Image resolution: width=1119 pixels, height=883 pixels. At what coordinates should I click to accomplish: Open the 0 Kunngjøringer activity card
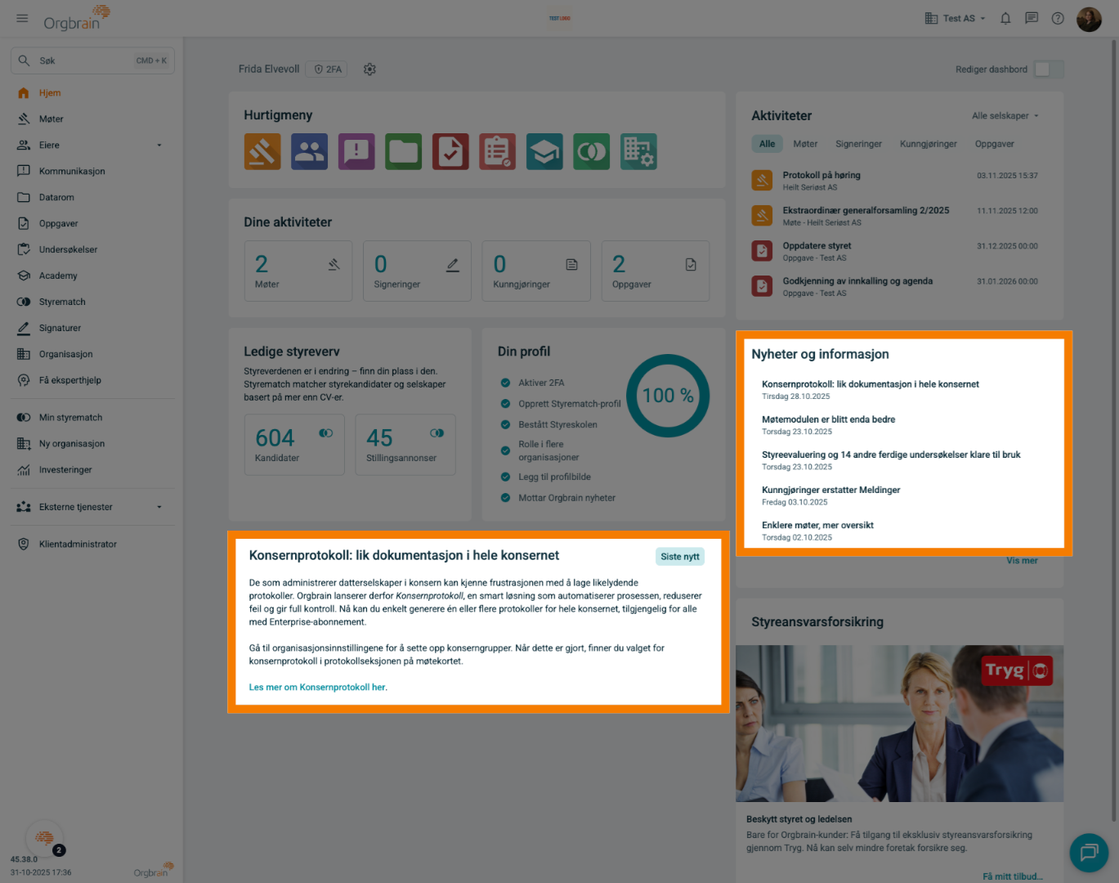click(536, 271)
